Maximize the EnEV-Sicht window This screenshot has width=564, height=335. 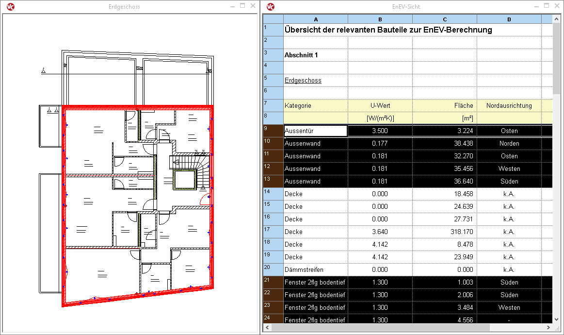click(x=547, y=6)
